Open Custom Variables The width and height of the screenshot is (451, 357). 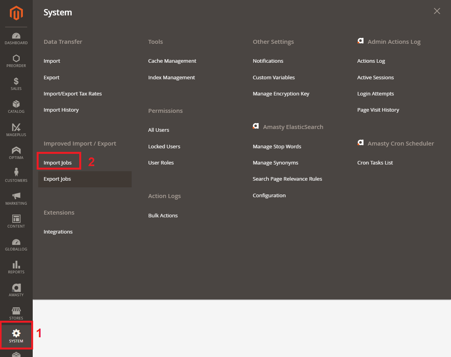(x=274, y=77)
